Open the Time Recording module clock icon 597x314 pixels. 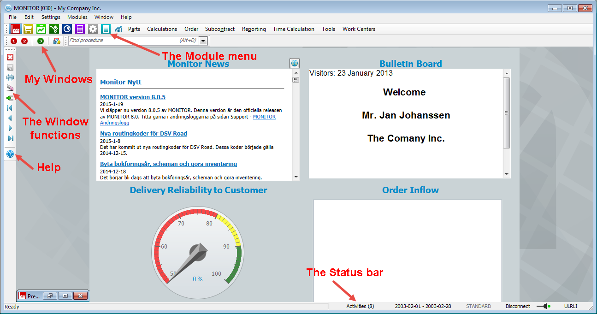67,29
